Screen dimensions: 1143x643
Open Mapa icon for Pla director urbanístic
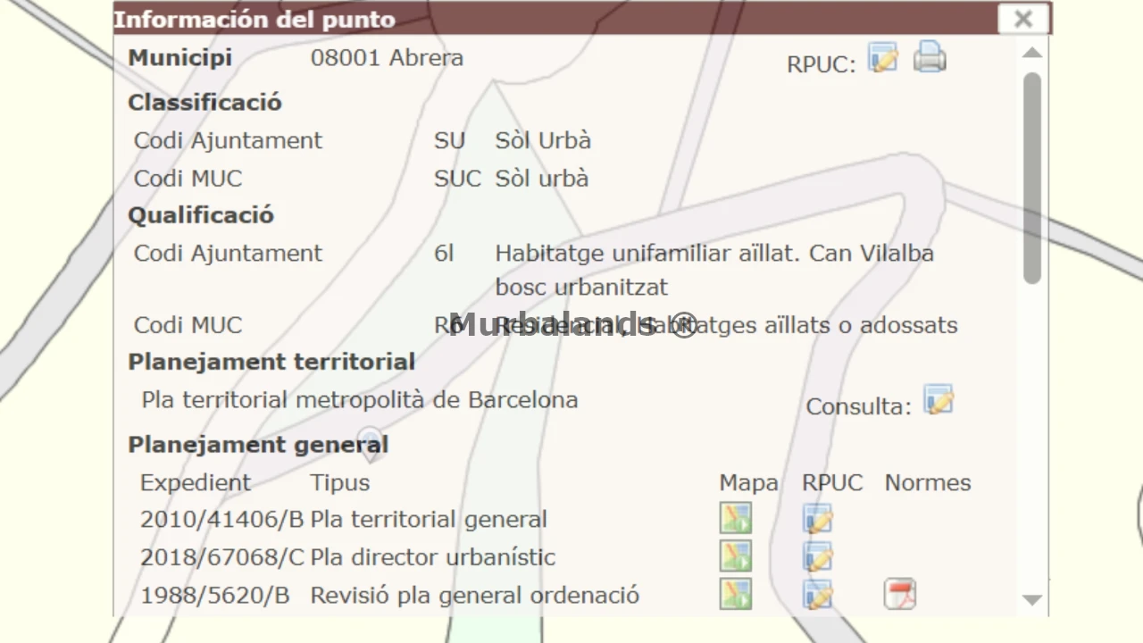tap(736, 556)
